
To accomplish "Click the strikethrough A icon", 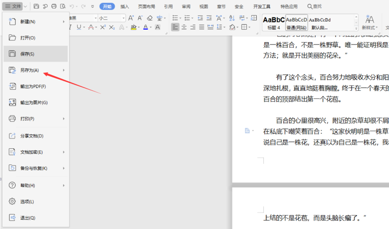I will 91,27.
